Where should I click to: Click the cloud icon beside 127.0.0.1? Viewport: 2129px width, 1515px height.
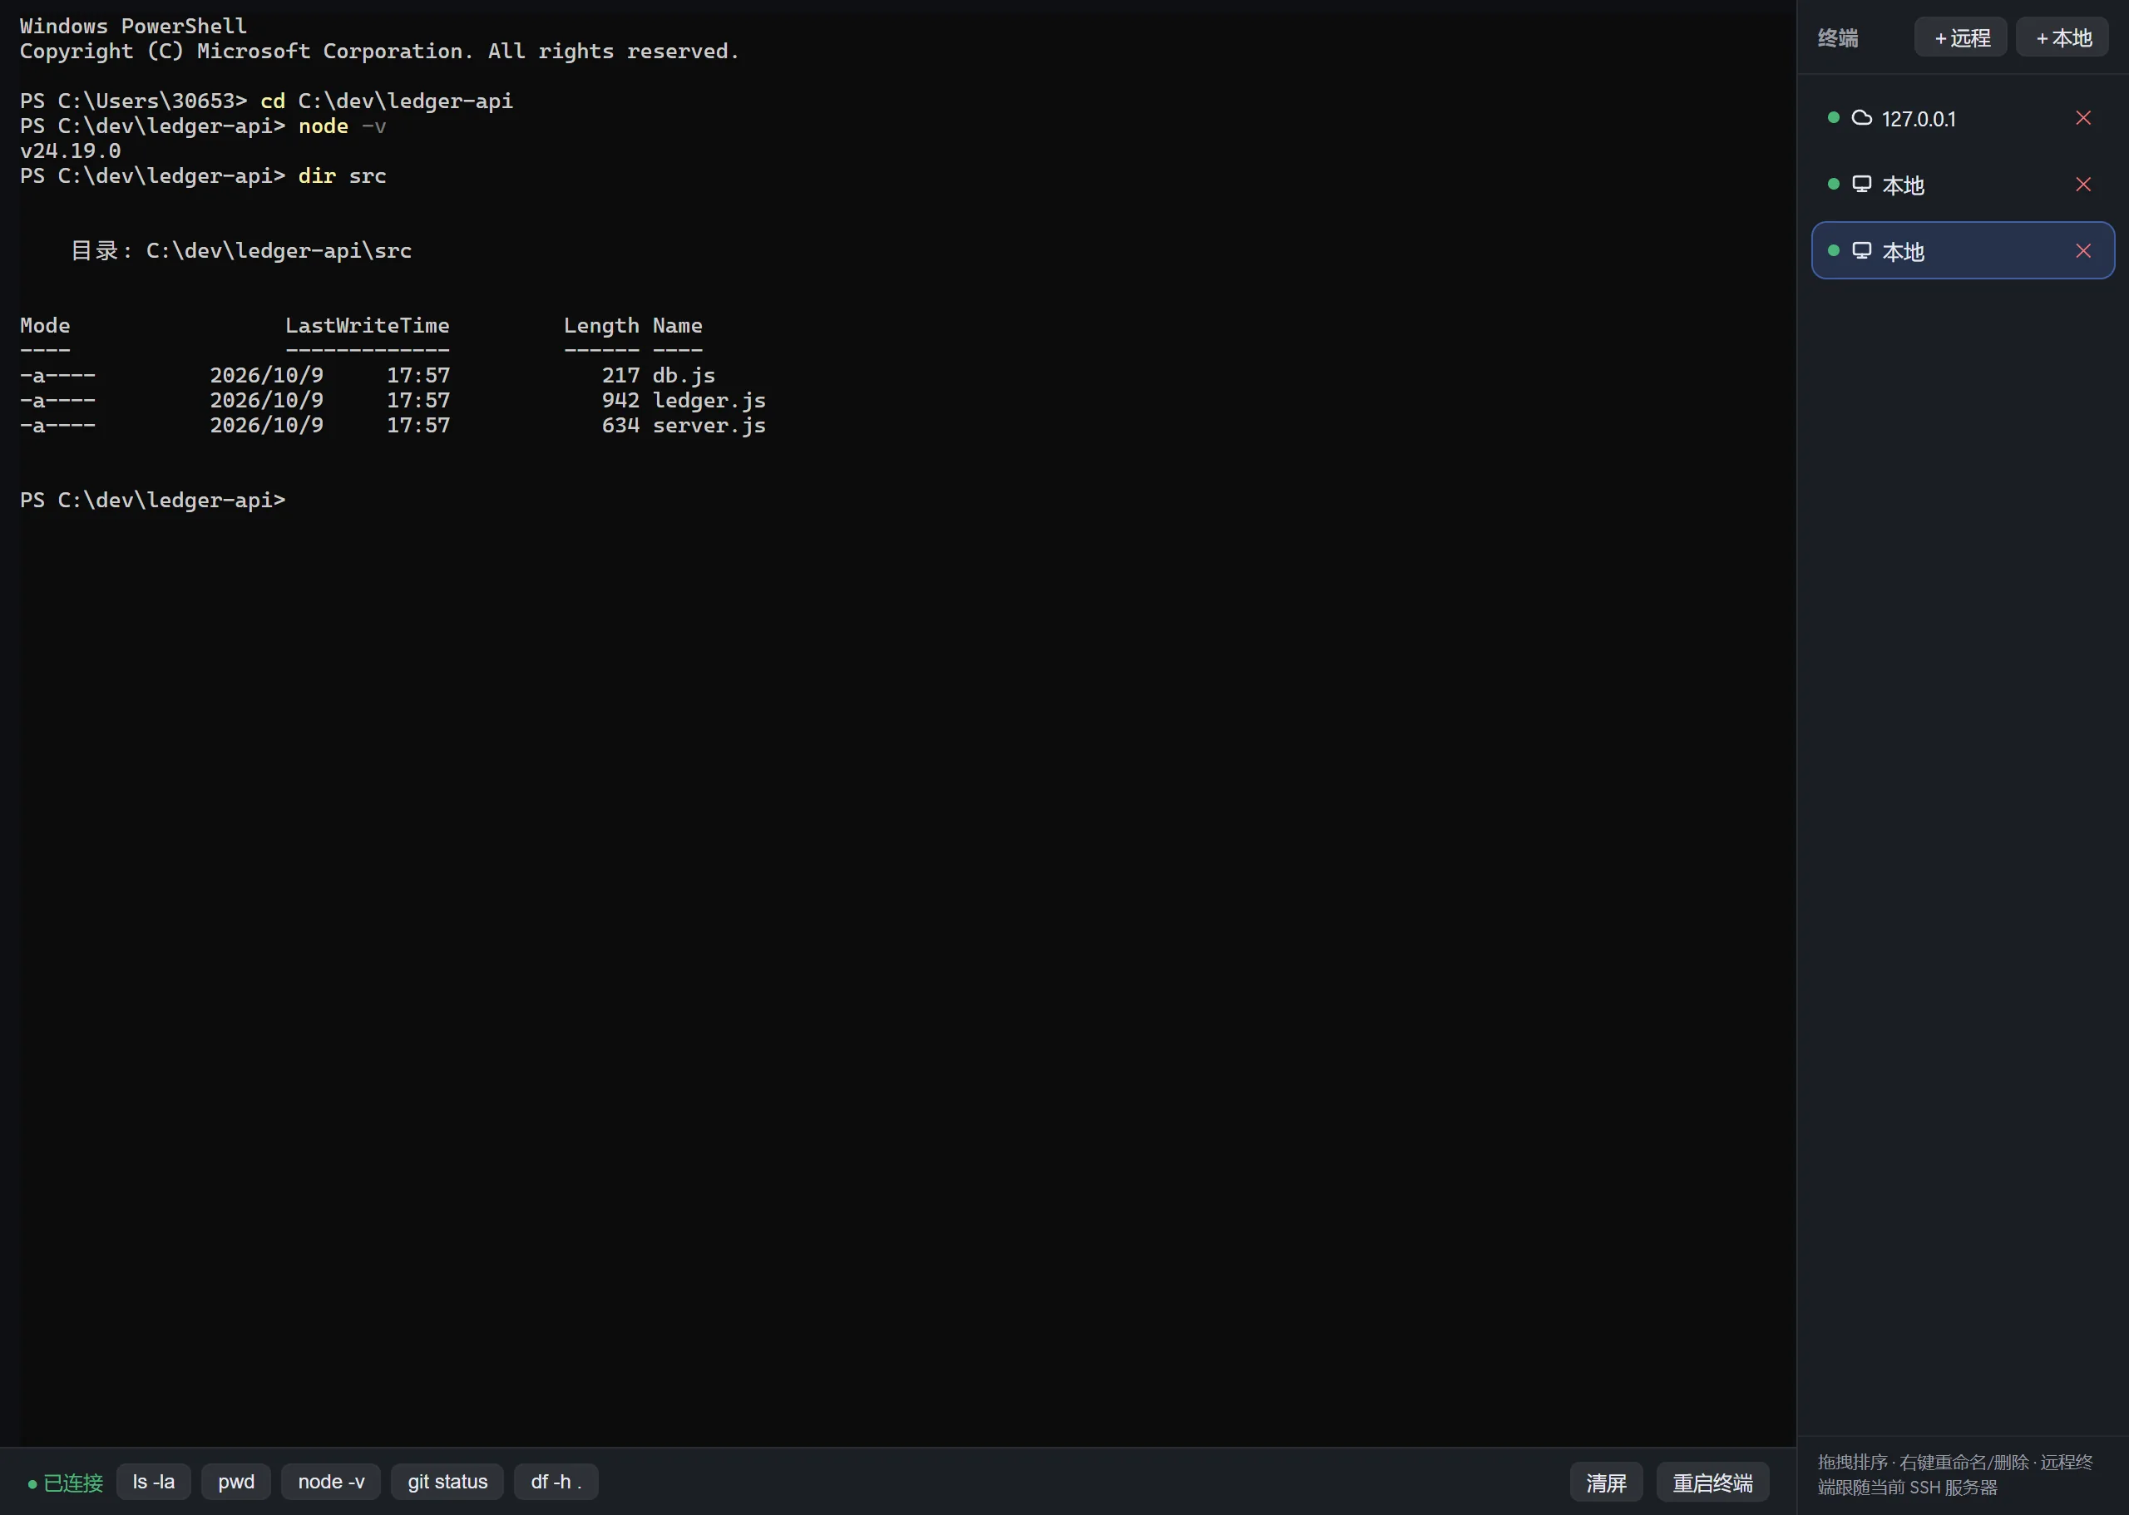click(1861, 117)
